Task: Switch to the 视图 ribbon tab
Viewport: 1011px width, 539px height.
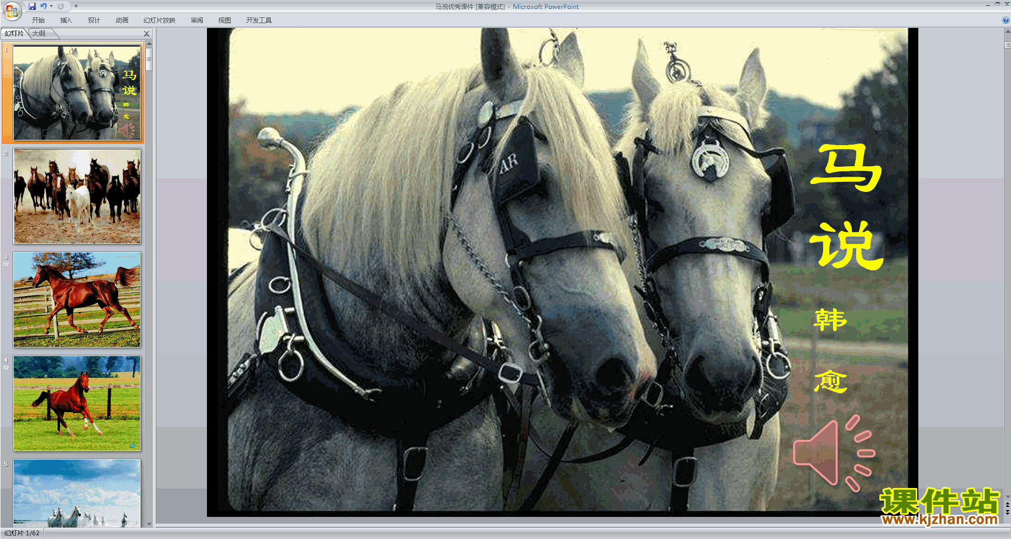Action: pyautogui.click(x=225, y=21)
